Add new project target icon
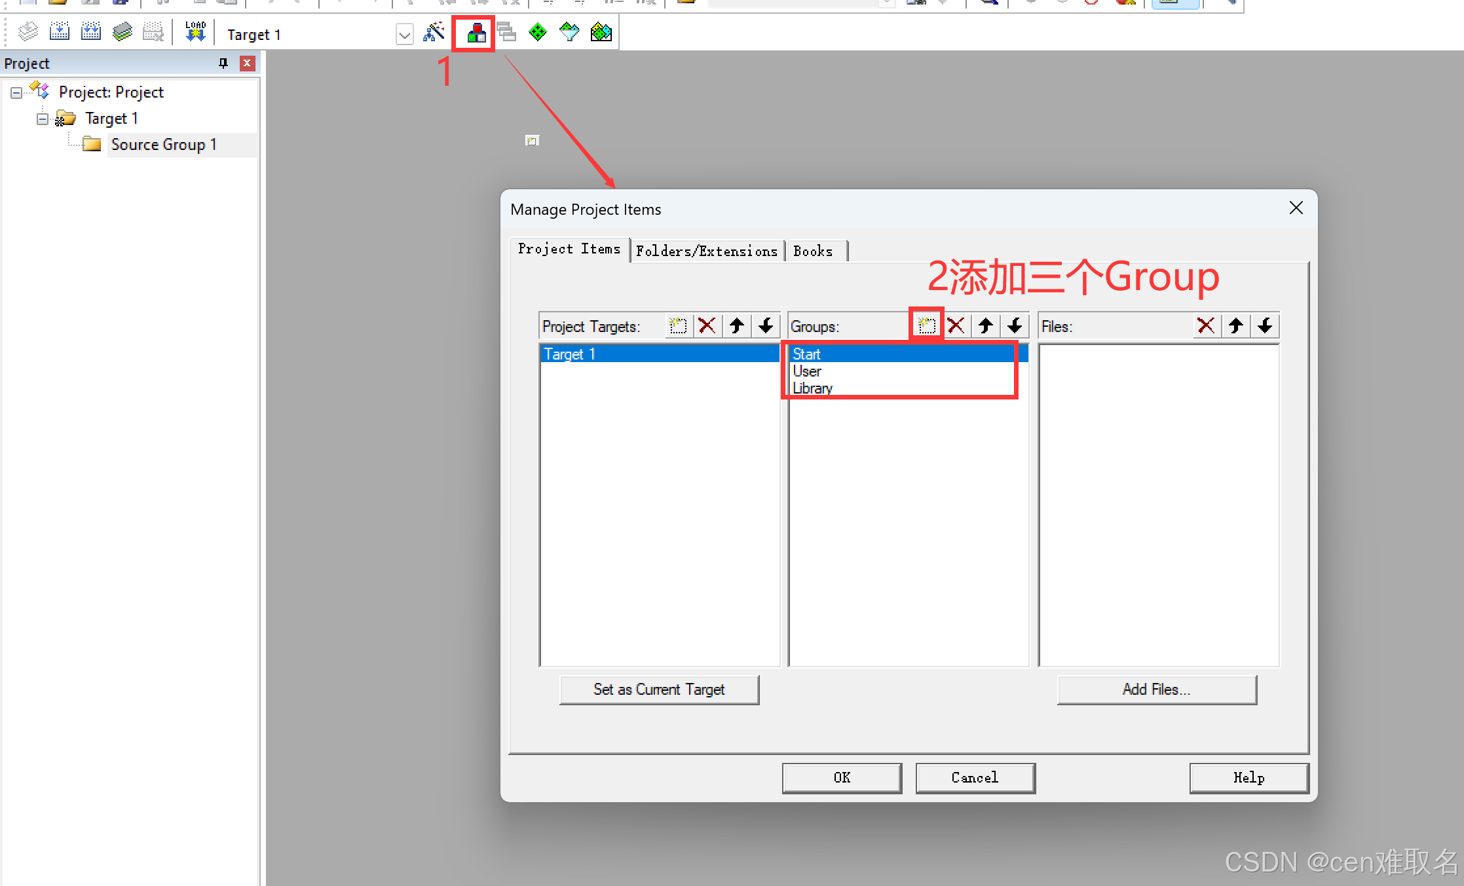This screenshot has width=1464, height=886. tap(678, 325)
